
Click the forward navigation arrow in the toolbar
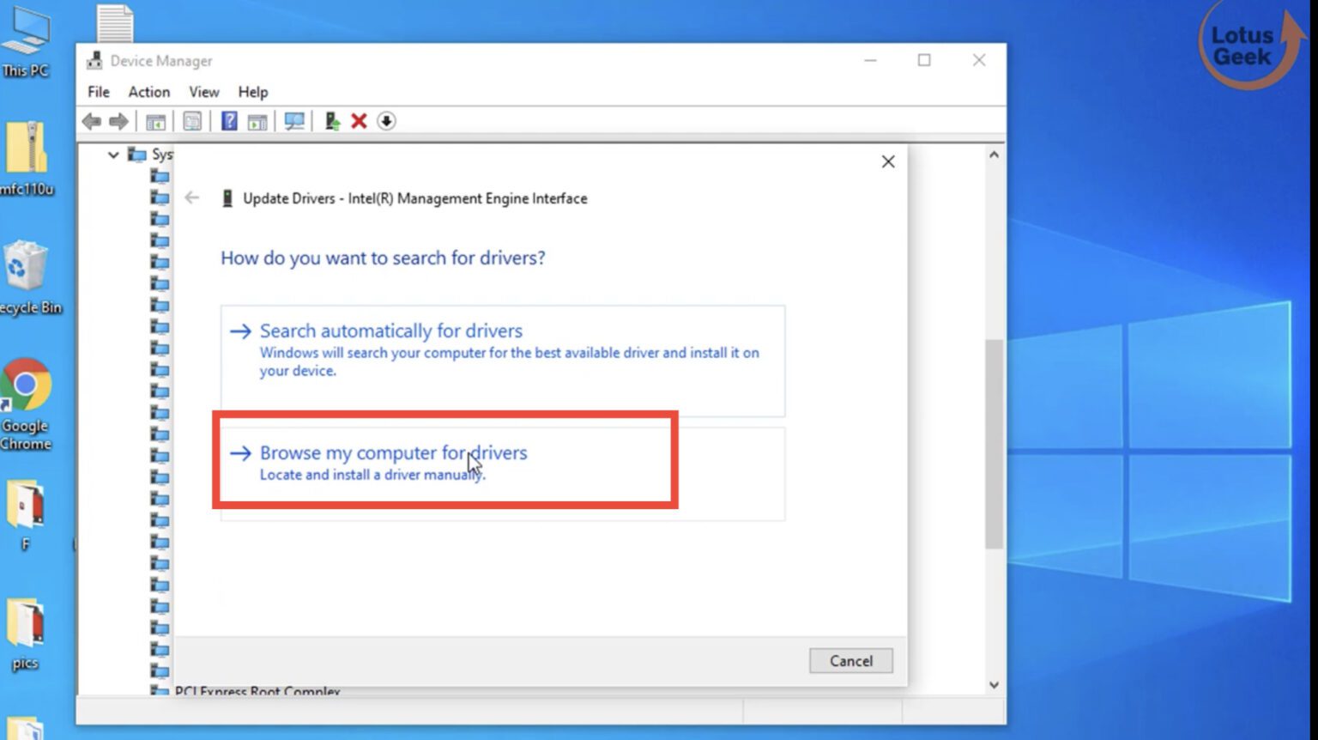118,121
